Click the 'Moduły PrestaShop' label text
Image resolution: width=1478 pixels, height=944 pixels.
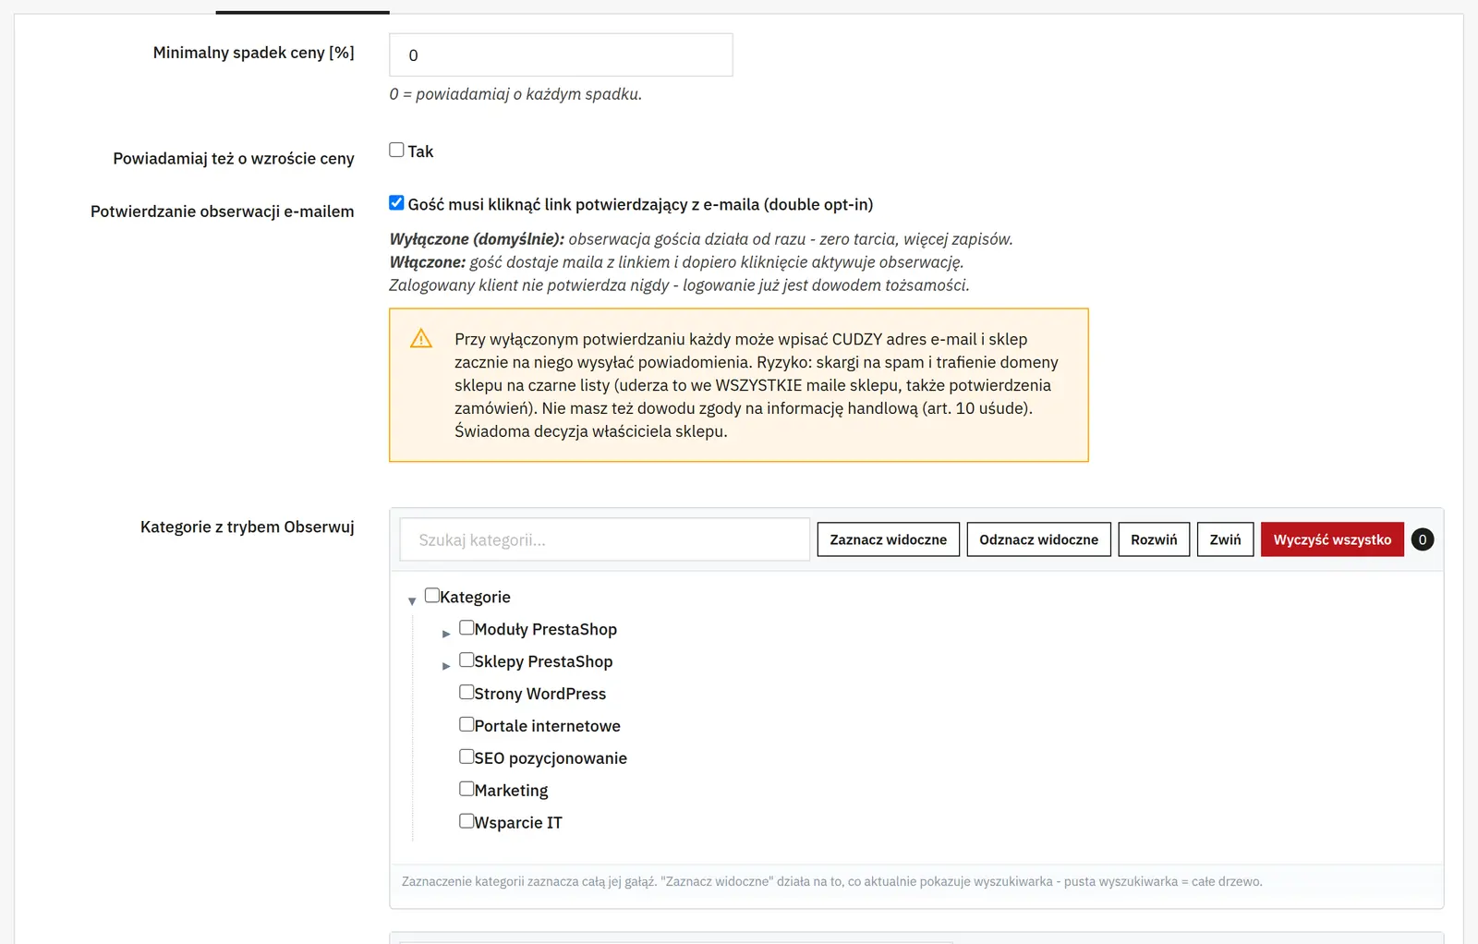pyautogui.click(x=546, y=629)
